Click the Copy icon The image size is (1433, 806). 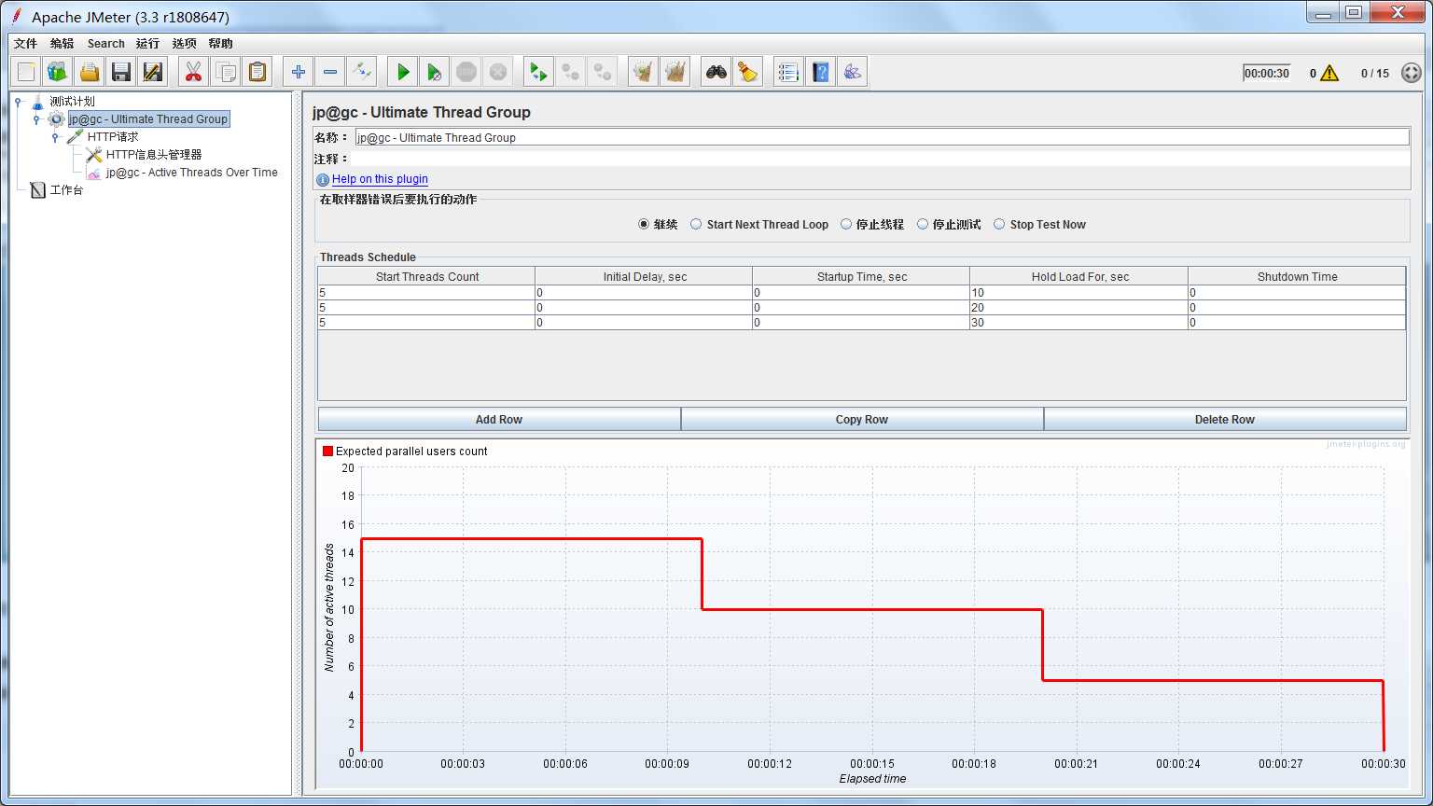[225, 72]
